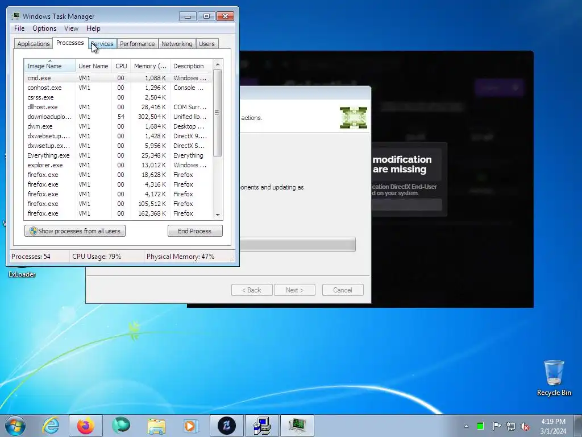Switch to the dark circular app taskbar icon
The width and height of the screenshot is (582, 437).
click(x=227, y=426)
